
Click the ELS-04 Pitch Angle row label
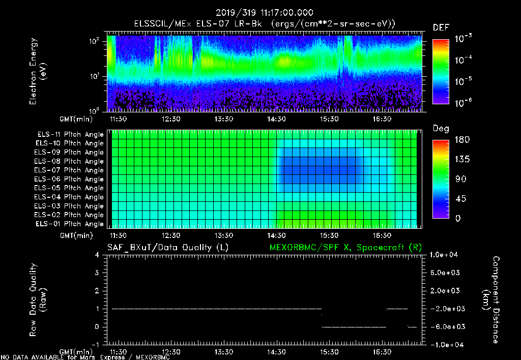click(x=69, y=197)
